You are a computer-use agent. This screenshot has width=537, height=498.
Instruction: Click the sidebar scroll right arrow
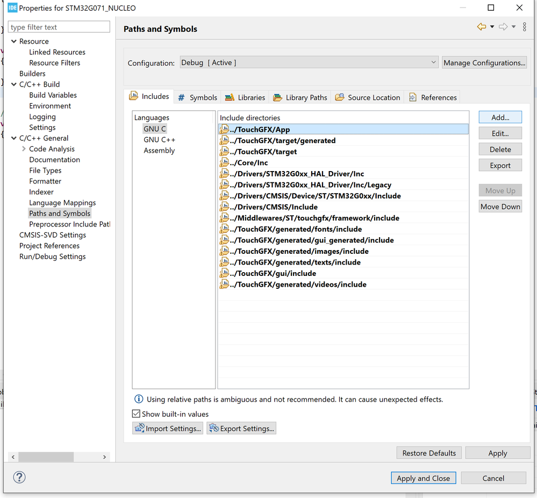[x=104, y=457]
